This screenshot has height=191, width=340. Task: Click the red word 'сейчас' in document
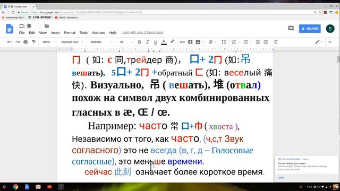click(x=98, y=172)
